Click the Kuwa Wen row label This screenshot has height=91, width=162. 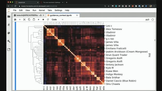tap(112, 71)
